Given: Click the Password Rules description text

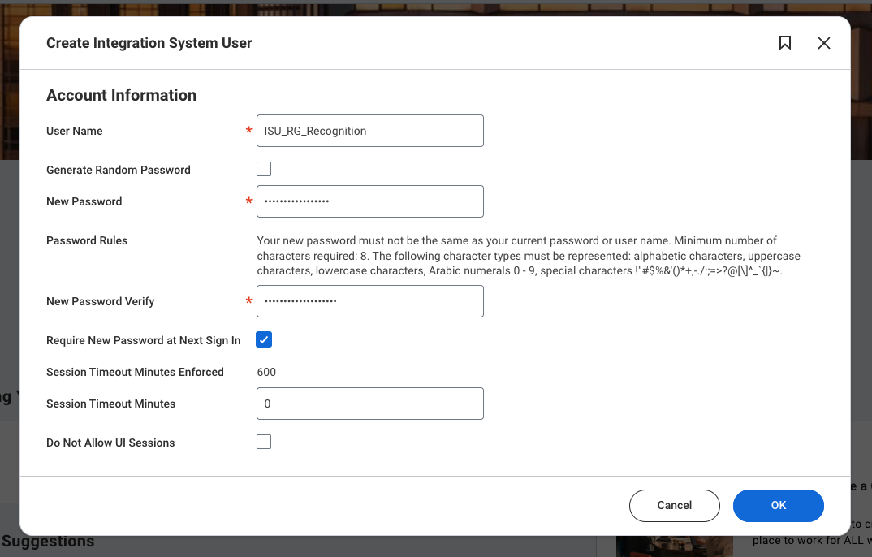Looking at the screenshot, I should click(529, 256).
